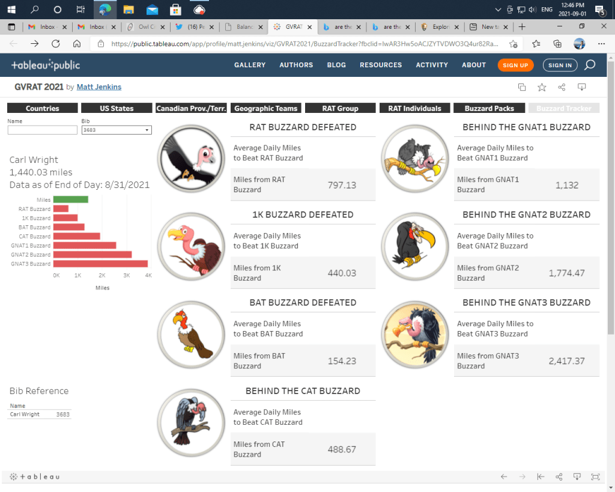615x492 pixels.
Task: Open the Matt Jenkins author link
Action: click(99, 87)
